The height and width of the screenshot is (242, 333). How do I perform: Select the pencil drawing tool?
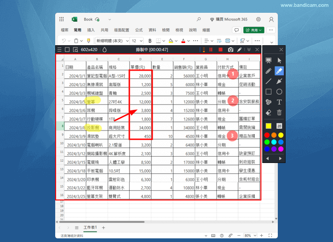click(x=268, y=71)
